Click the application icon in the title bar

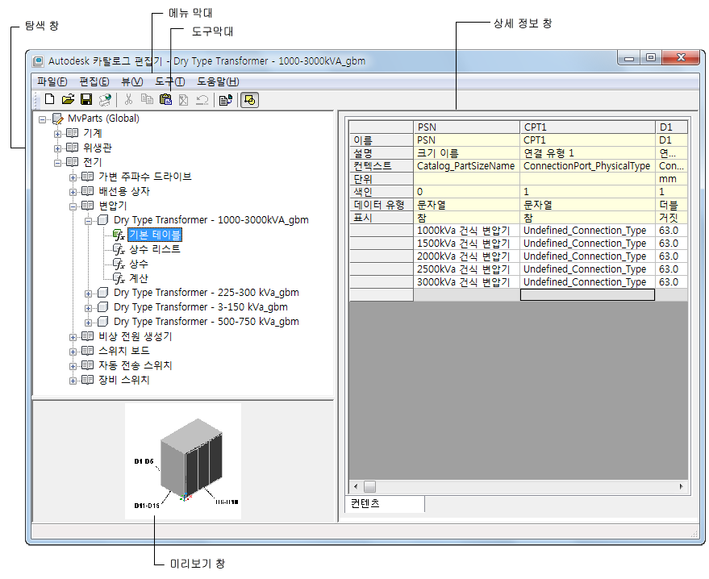pos(39,61)
